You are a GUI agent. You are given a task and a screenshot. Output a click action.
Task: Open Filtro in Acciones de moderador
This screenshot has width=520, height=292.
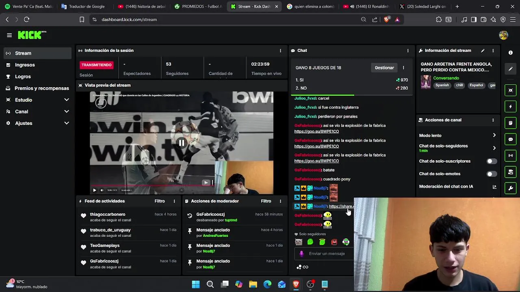click(266, 201)
